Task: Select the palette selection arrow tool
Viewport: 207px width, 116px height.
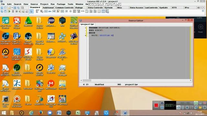Action: (31, 12)
